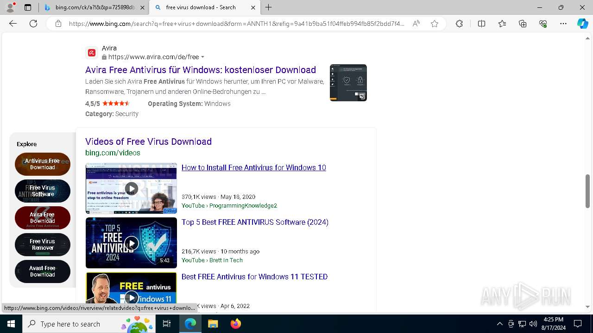
Task: Open network status tray icon
Action: [522, 324]
